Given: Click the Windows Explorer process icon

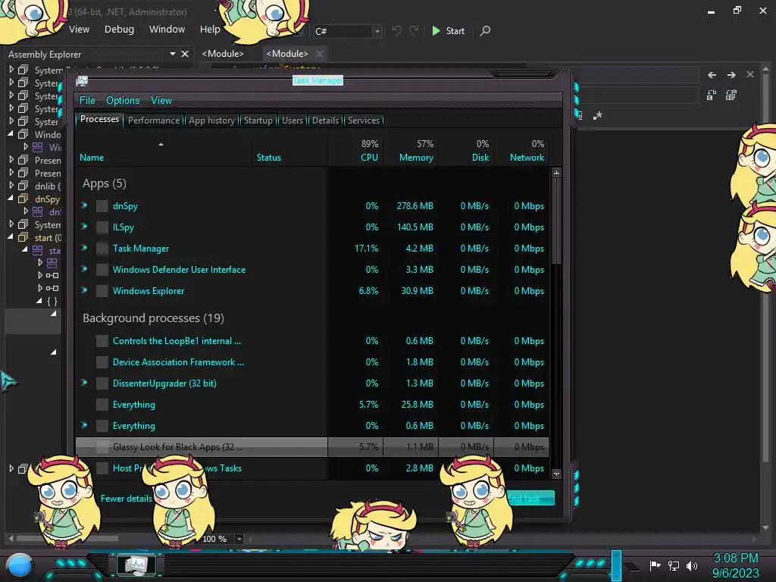Looking at the screenshot, I should (102, 291).
